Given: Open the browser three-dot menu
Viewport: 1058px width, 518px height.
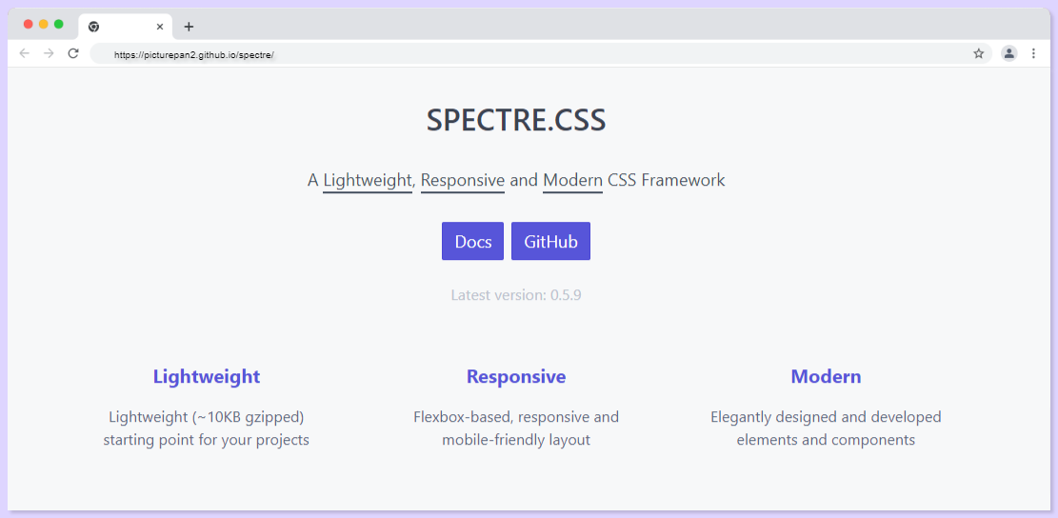Looking at the screenshot, I should [x=1033, y=53].
